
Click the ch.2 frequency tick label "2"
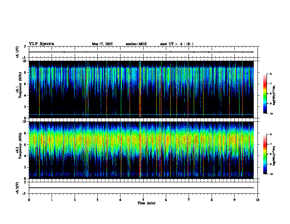coord(26,167)
